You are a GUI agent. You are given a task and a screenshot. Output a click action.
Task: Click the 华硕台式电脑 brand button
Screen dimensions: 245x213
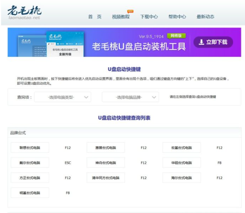click(182, 163)
